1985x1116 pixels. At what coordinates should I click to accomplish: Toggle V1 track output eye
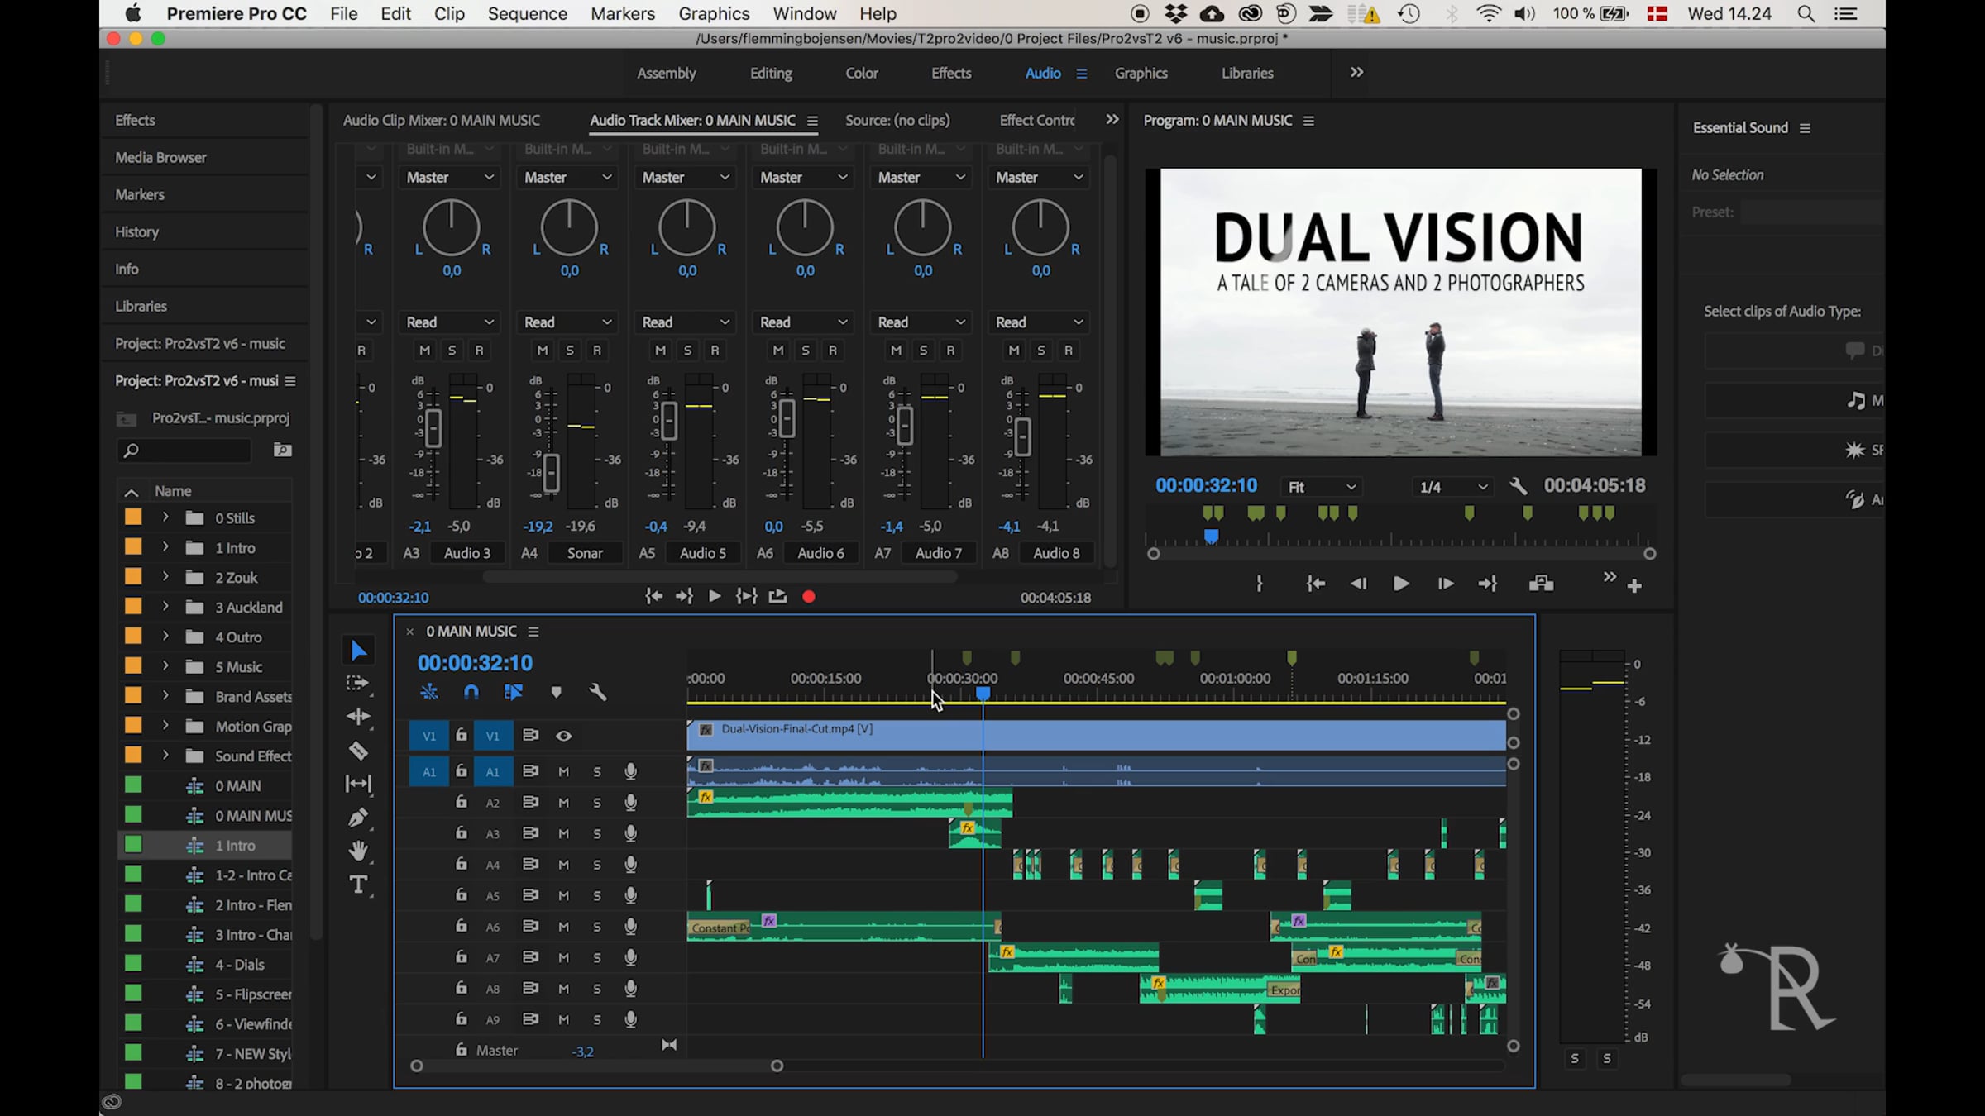(563, 736)
